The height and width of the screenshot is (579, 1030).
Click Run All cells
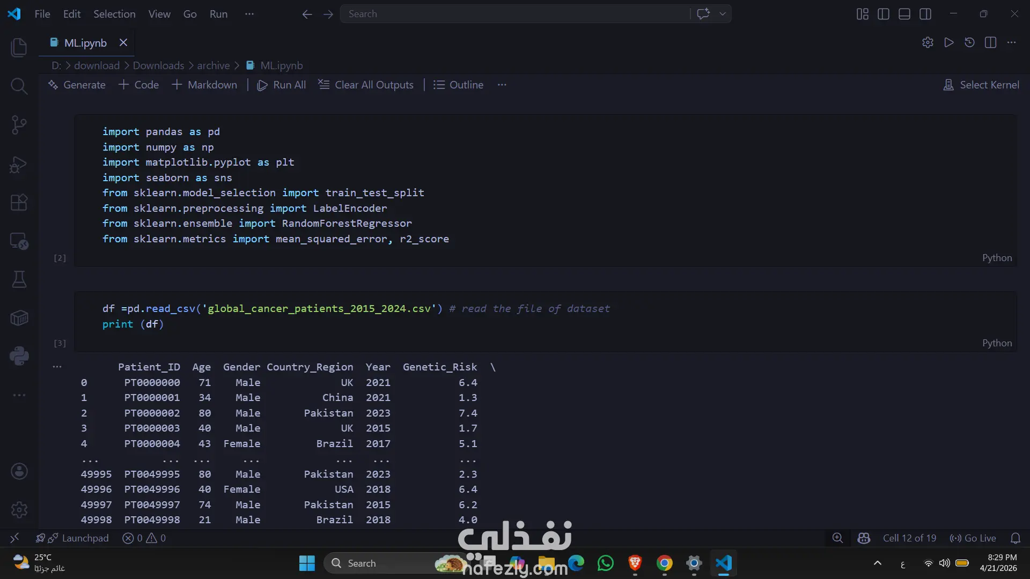point(282,85)
